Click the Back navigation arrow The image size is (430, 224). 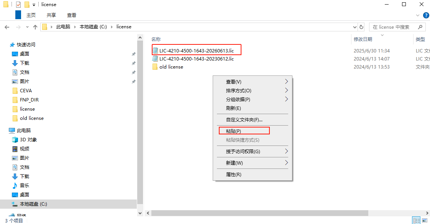7,27
